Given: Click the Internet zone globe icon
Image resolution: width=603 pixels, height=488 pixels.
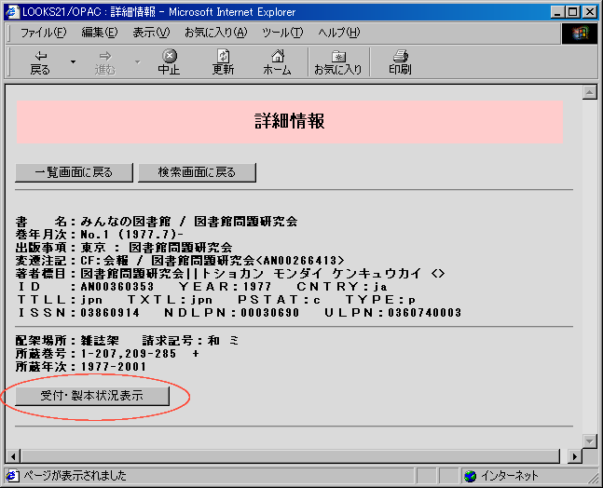Looking at the screenshot, I should (470, 476).
